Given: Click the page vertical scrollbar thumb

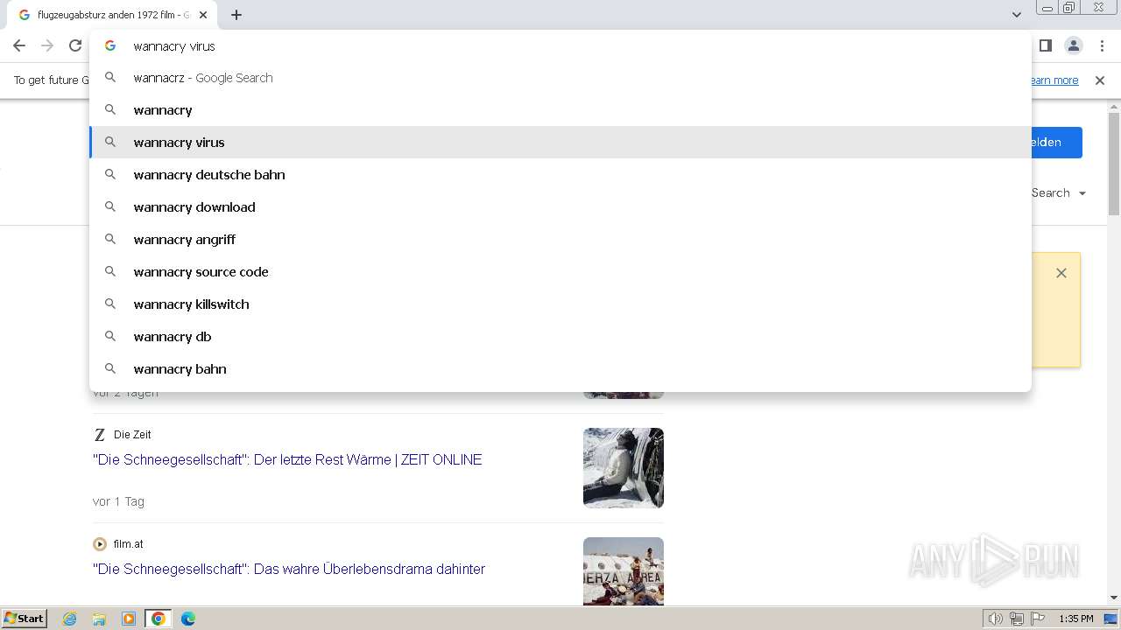Looking at the screenshot, I should tap(1114, 163).
